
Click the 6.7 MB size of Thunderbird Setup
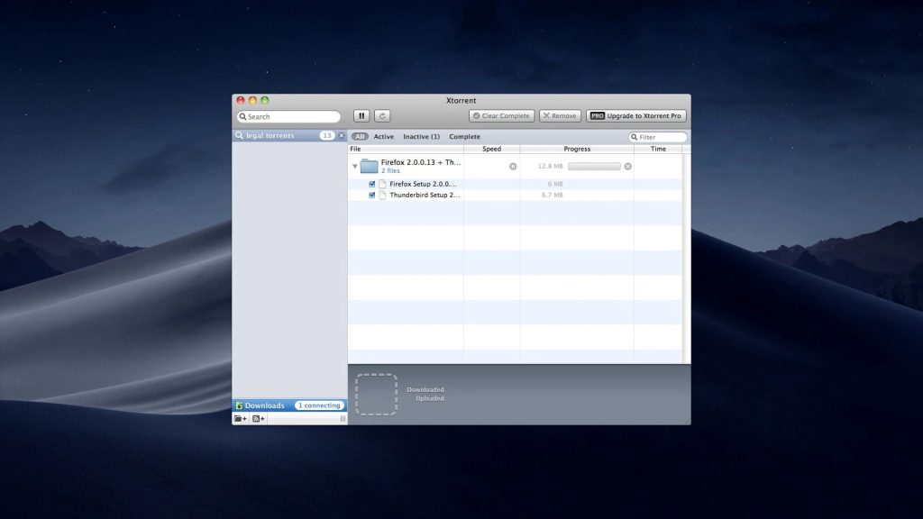(553, 195)
